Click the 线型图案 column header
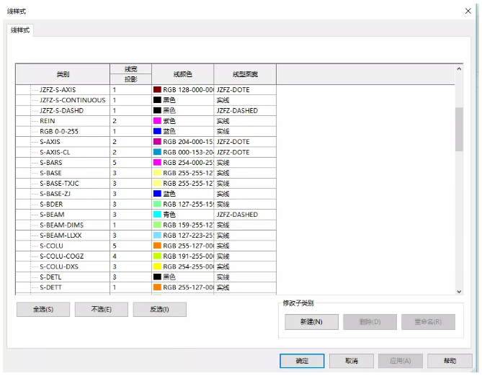 (245, 74)
